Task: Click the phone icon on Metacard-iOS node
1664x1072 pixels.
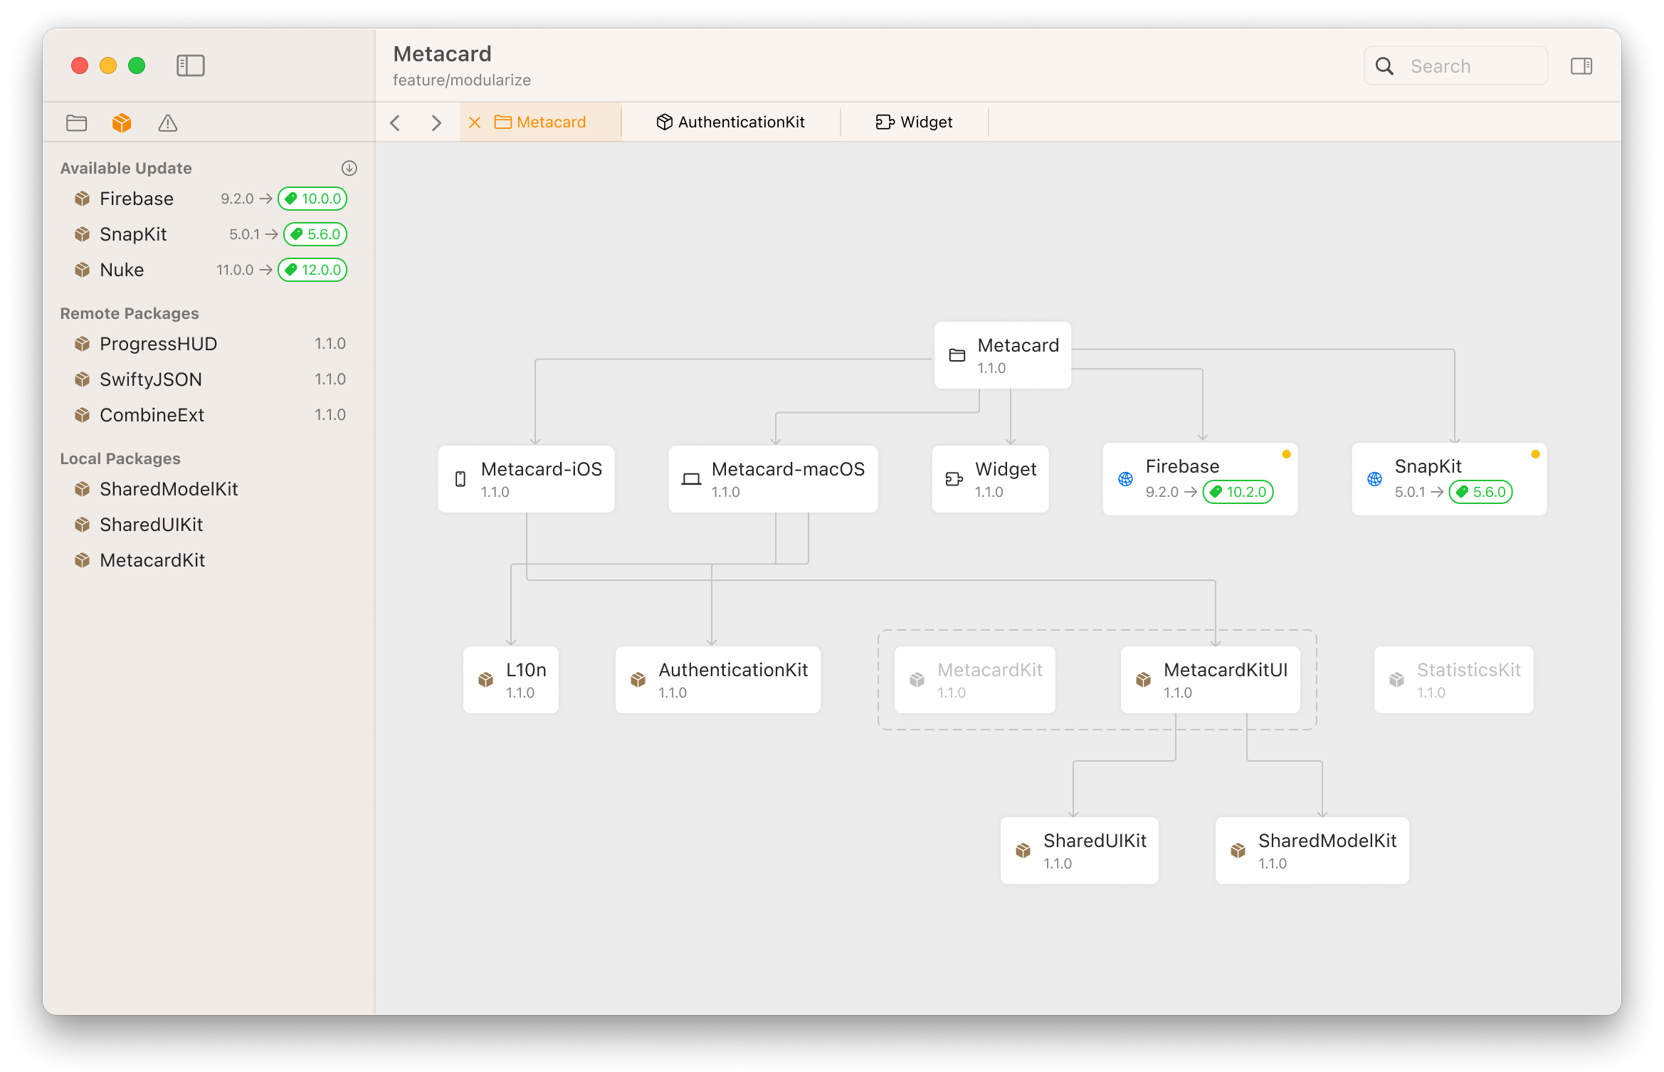Action: 460,478
